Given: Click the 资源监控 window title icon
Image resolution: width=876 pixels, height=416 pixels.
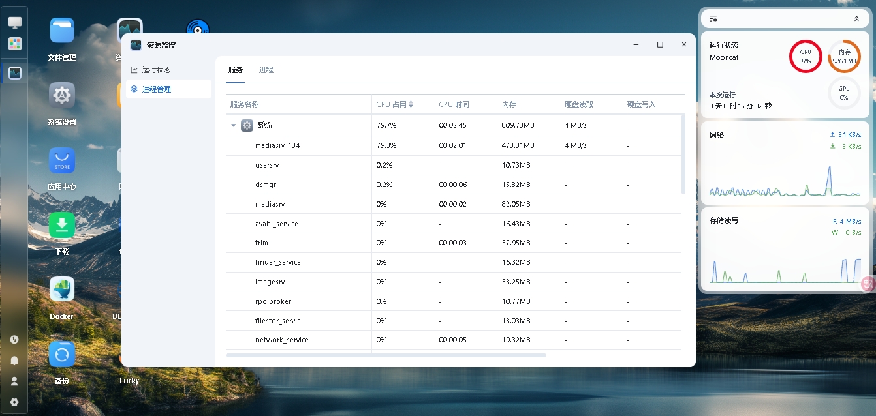Looking at the screenshot, I should pyautogui.click(x=136, y=45).
